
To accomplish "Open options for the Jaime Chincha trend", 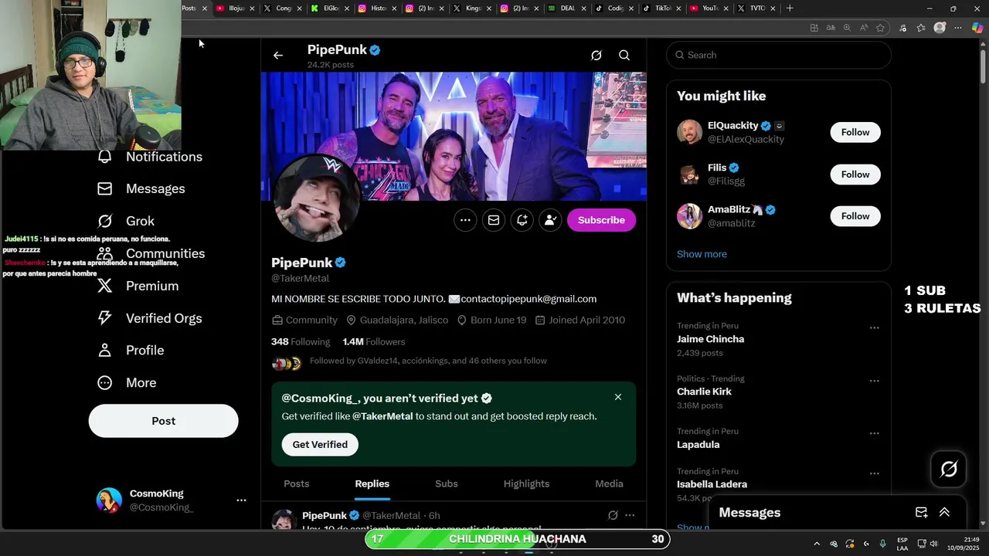I will (874, 327).
